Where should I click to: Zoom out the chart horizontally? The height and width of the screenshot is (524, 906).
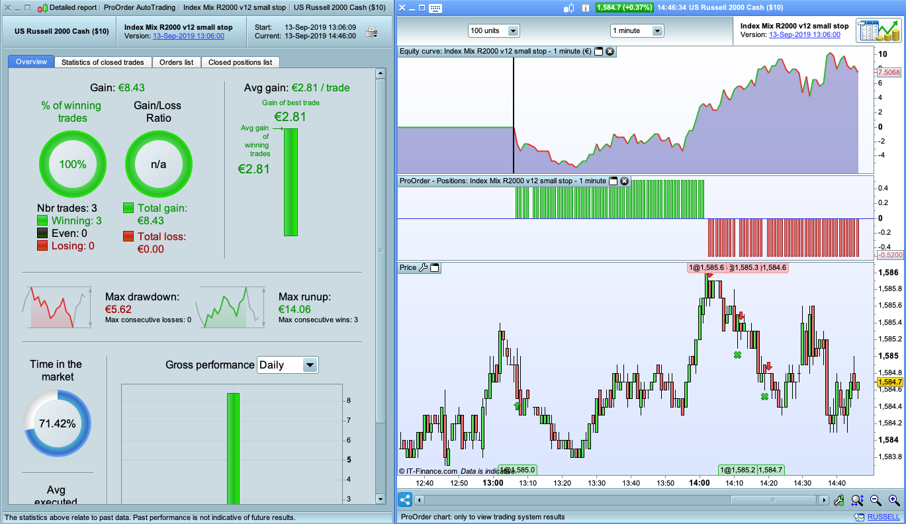(876, 500)
